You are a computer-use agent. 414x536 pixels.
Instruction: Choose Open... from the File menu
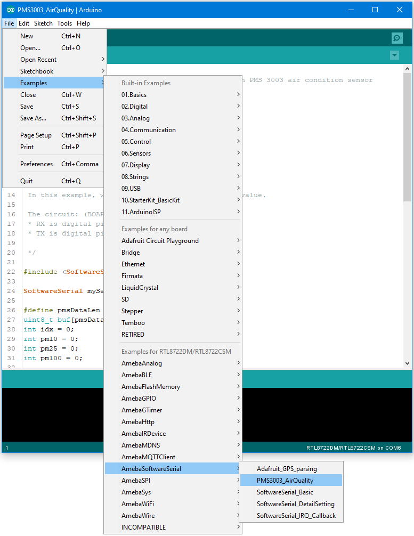click(54, 48)
